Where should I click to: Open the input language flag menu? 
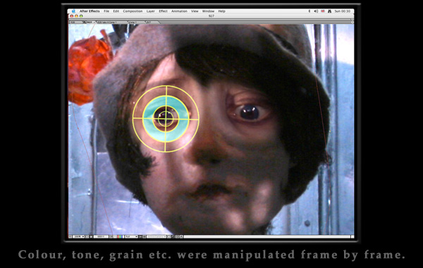click(323, 11)
